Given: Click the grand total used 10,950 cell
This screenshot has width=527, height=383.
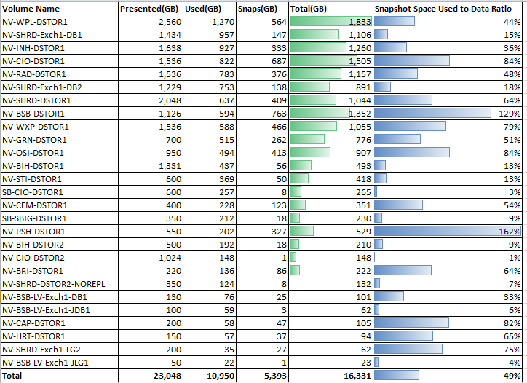Looking at the screenshot, I should [210, 376].
